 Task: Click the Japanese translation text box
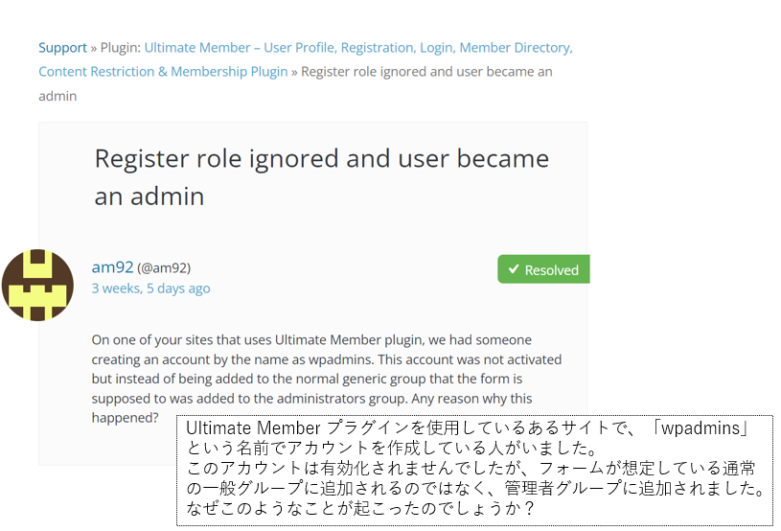[474, 471]
